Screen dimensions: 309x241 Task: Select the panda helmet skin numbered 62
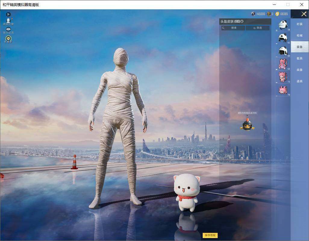coord(283,38)
